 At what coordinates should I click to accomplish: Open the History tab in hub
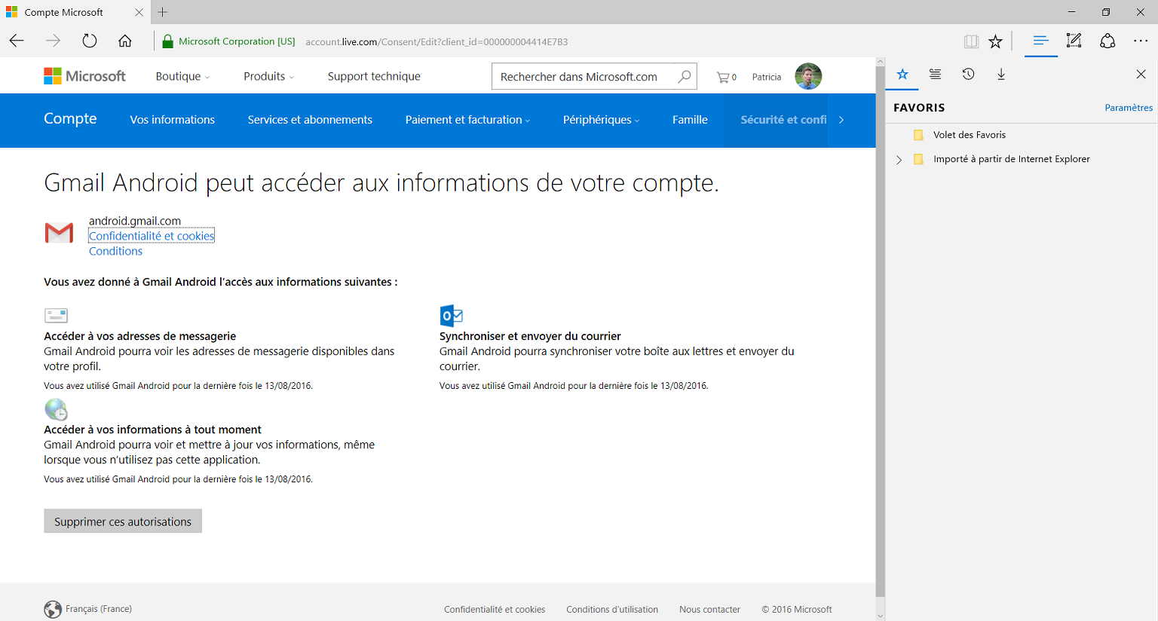[968, 74]
